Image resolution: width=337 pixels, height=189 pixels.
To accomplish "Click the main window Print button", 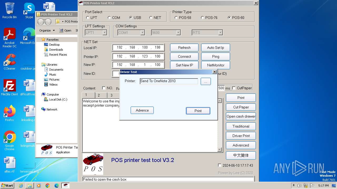I will point(241,98).
